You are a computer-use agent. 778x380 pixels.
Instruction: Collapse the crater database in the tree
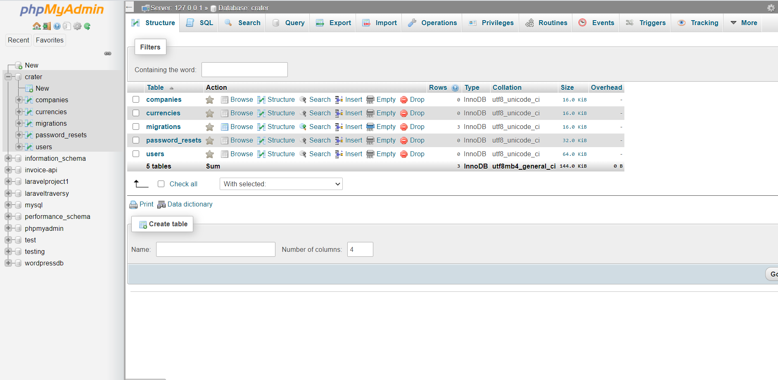pos(8,77)
